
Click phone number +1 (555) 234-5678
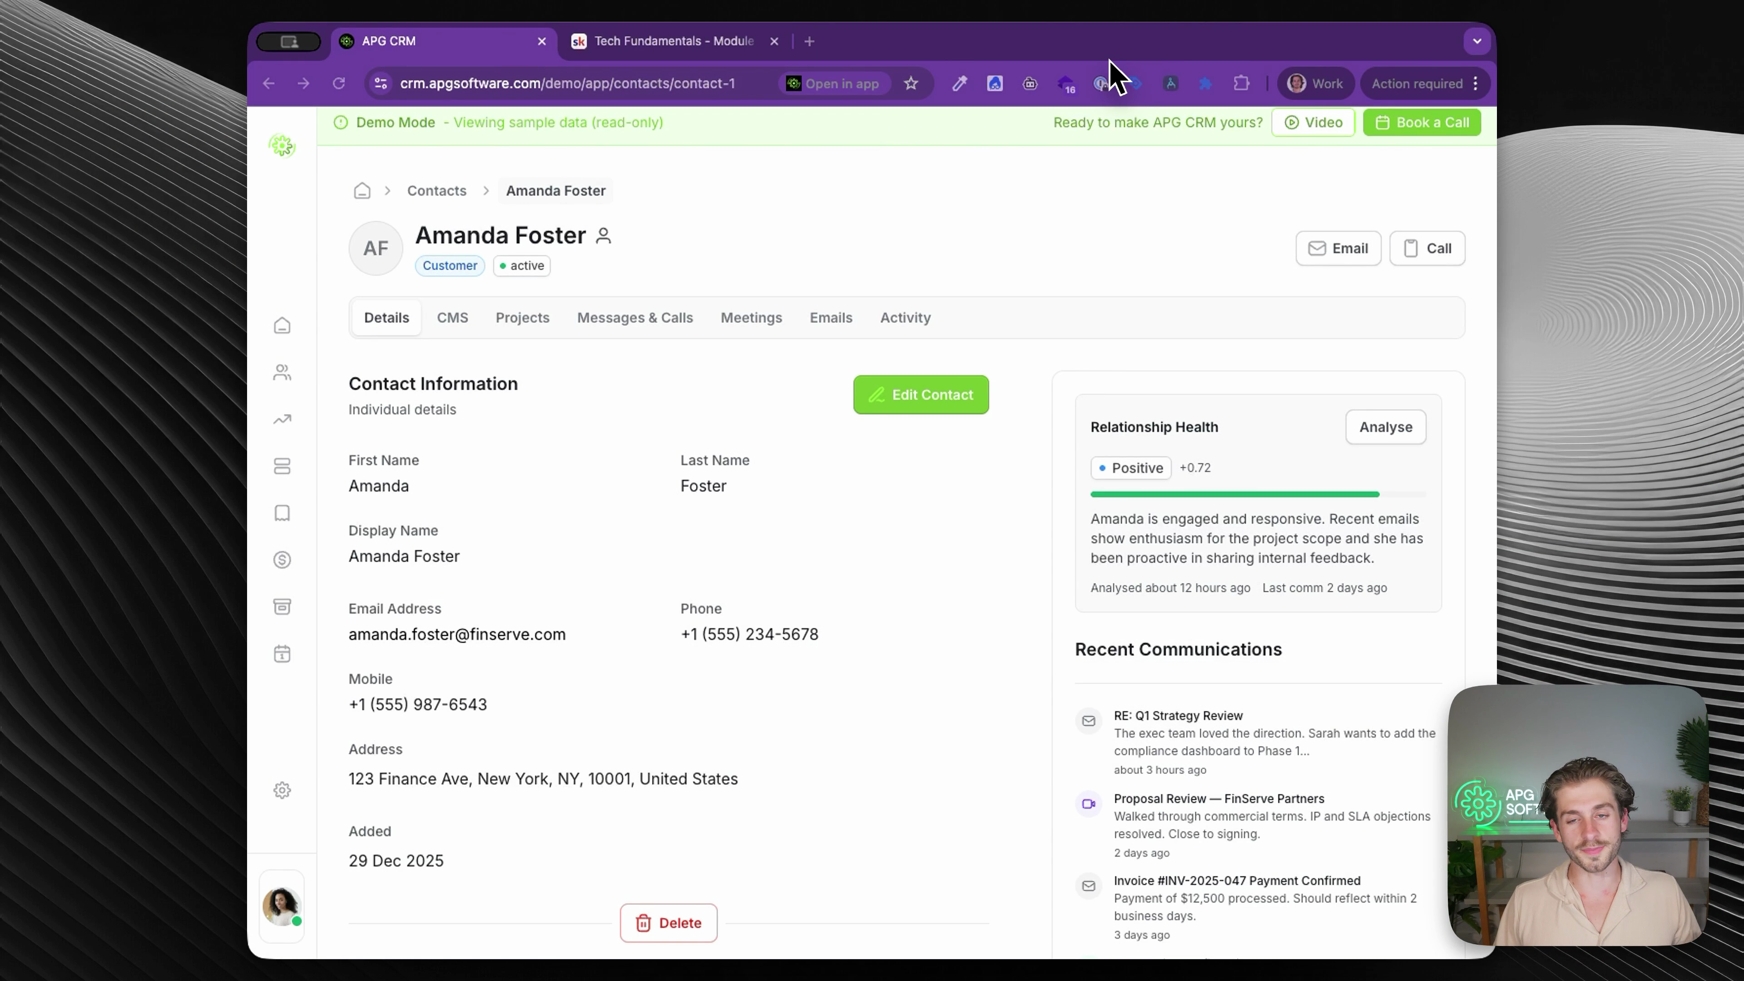(749, 634)
